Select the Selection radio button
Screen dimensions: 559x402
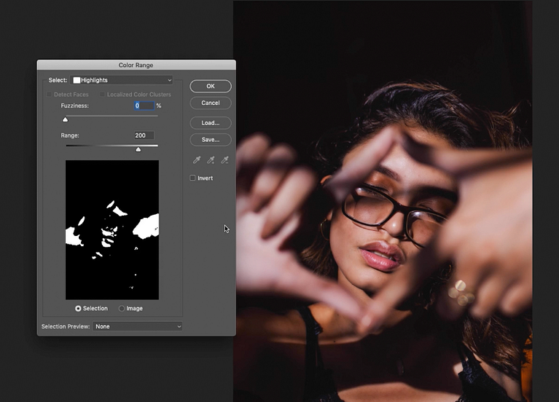coord(78,308)
